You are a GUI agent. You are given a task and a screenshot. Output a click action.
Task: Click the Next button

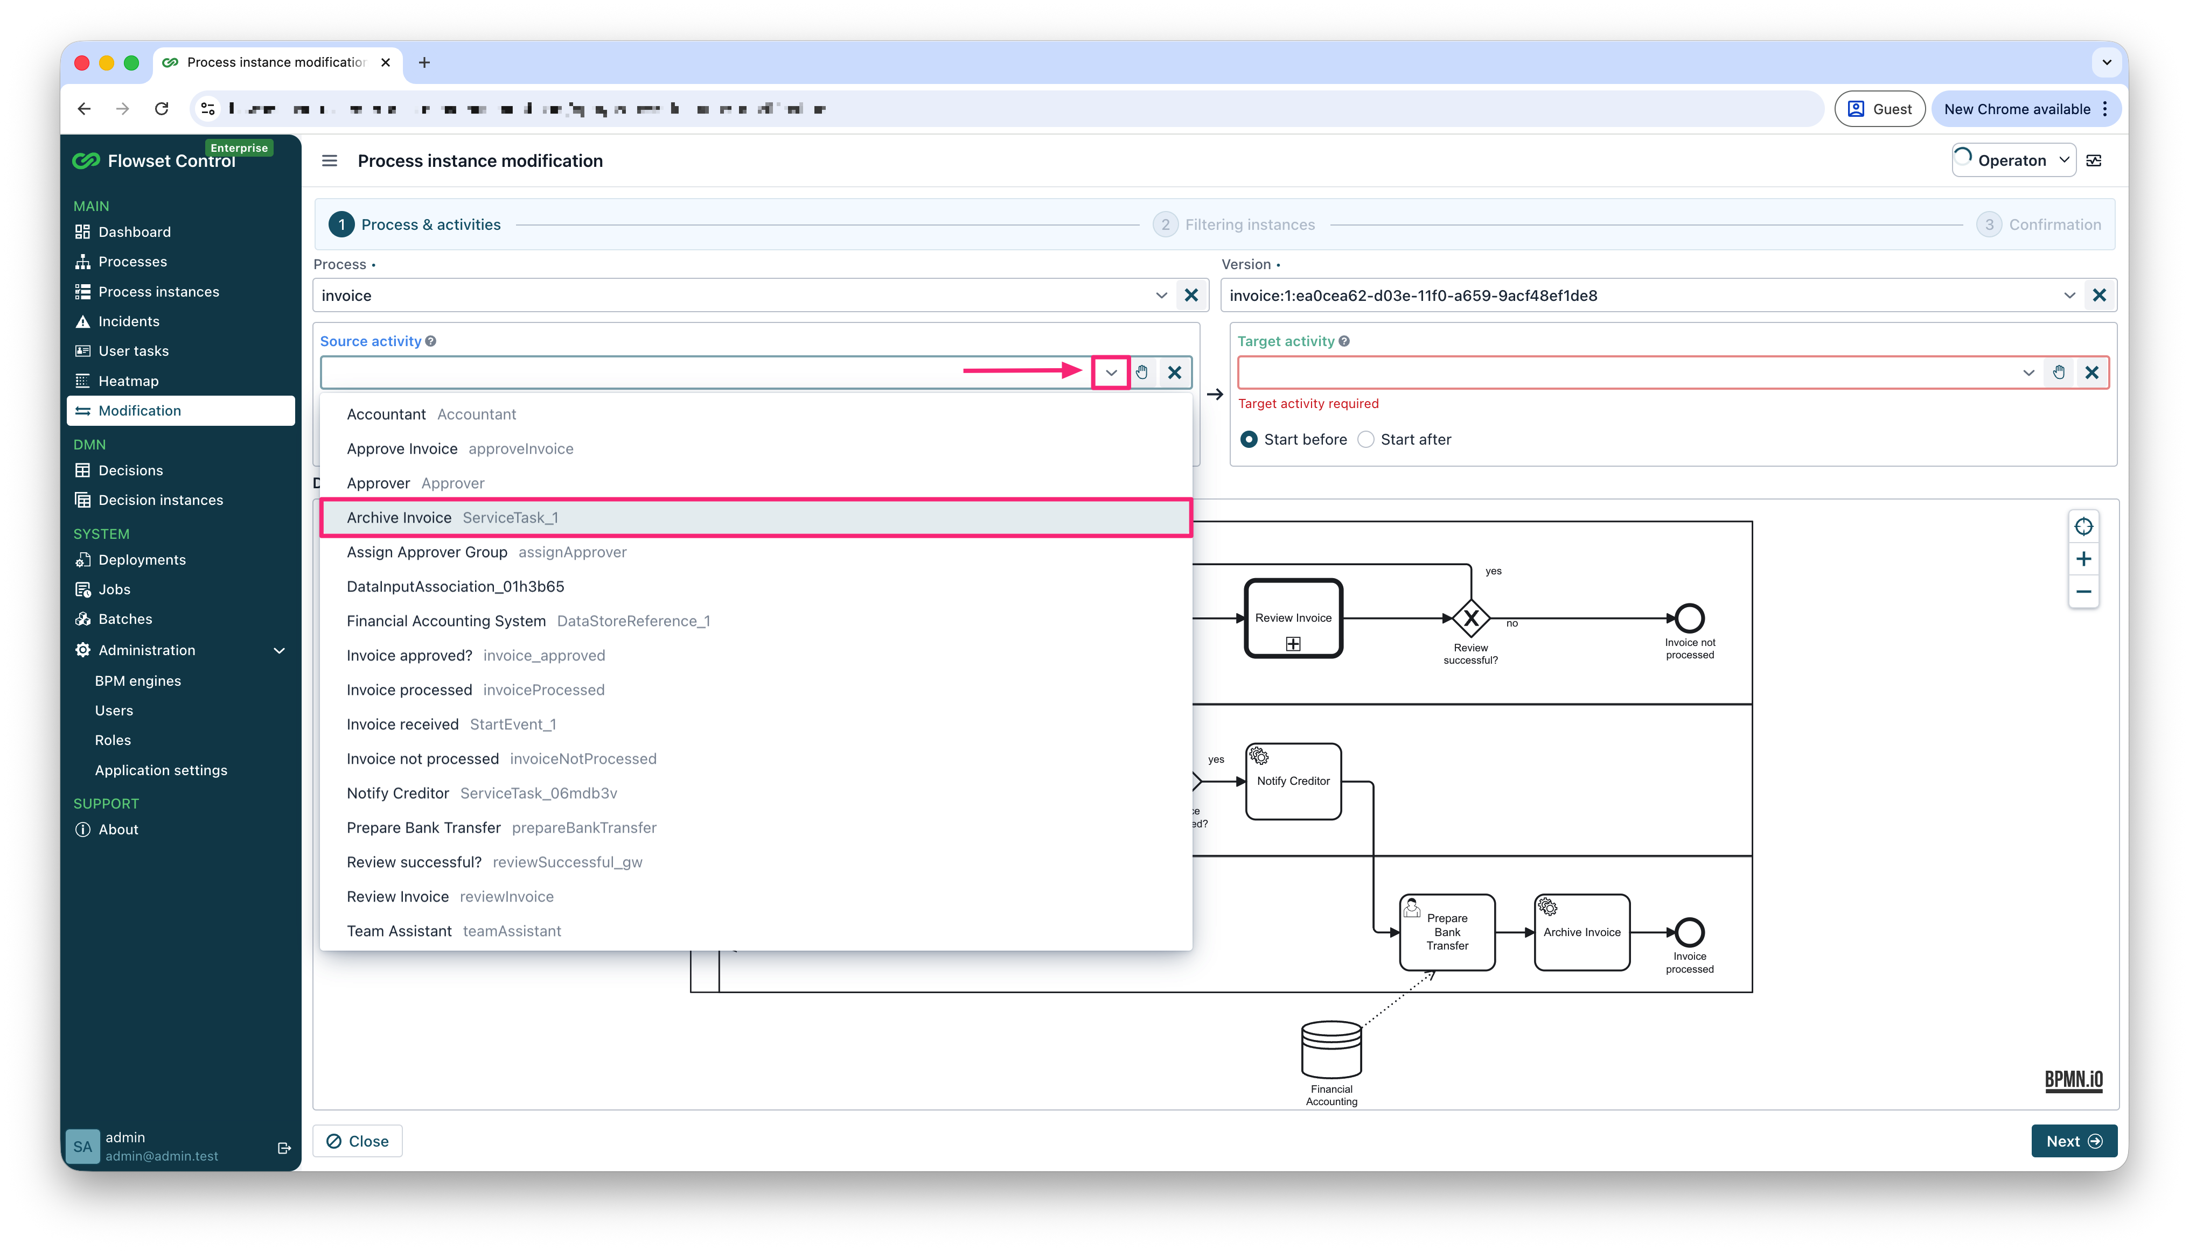tap(2074, 1141)
